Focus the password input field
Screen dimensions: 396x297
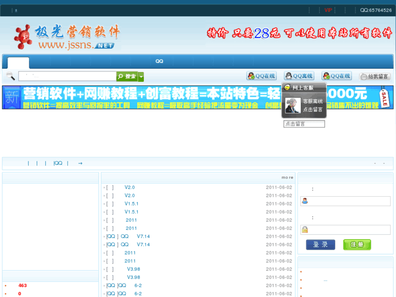point(345,230)
